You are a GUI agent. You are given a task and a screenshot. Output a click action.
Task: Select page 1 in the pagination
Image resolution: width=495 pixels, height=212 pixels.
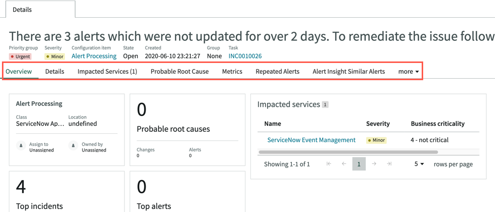(x=359, y=164)
